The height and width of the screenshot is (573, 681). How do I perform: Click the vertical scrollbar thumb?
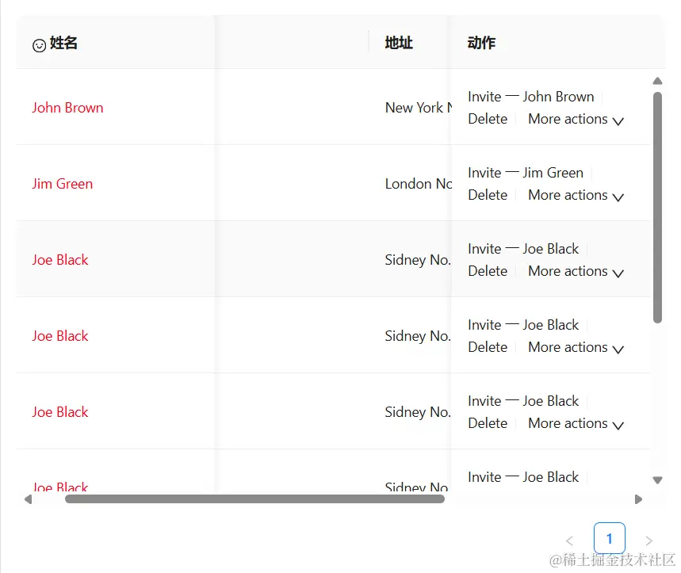point(657,206)
